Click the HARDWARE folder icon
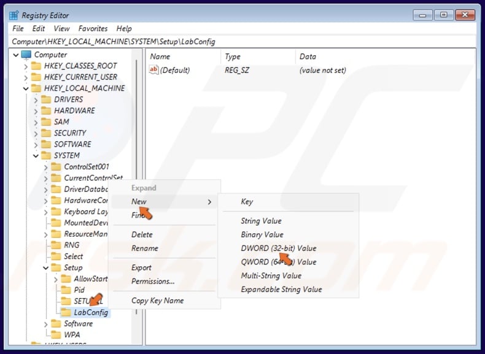The width and height of the screenshot is (485, 354). pos(46,110)
